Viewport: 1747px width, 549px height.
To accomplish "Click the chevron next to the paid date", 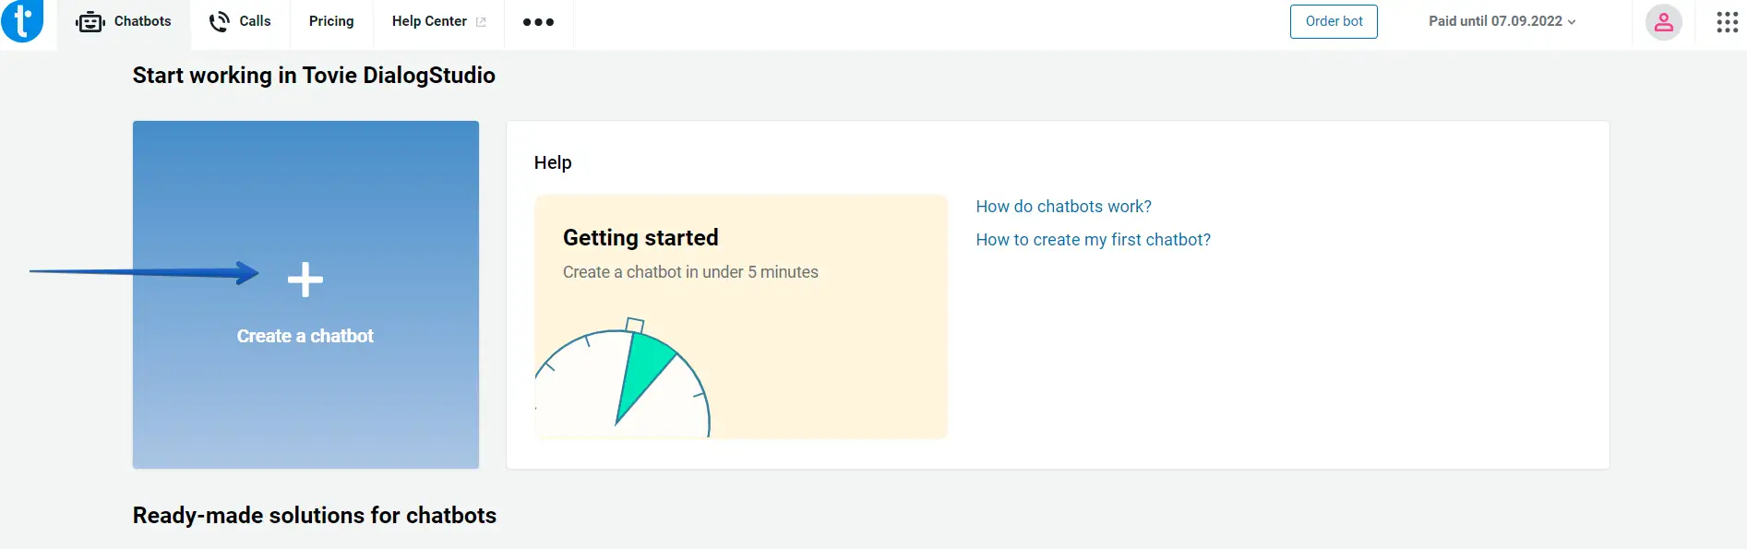I will 1572,22.
